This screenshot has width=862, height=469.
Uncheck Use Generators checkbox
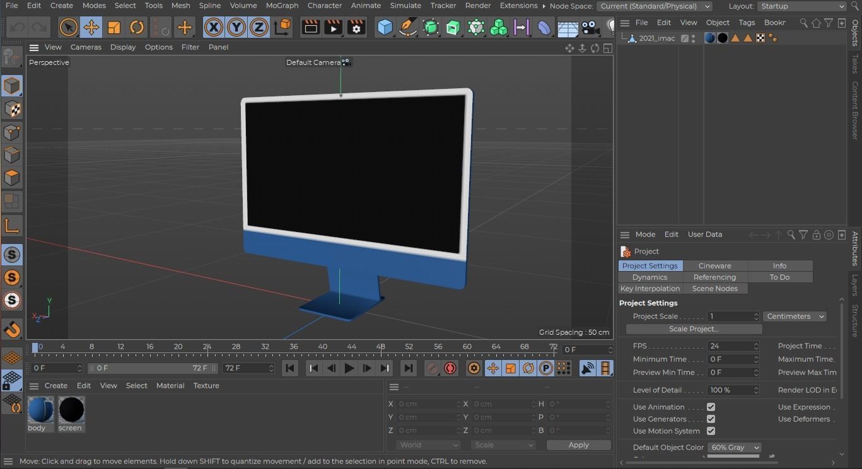tap(711, 419)
